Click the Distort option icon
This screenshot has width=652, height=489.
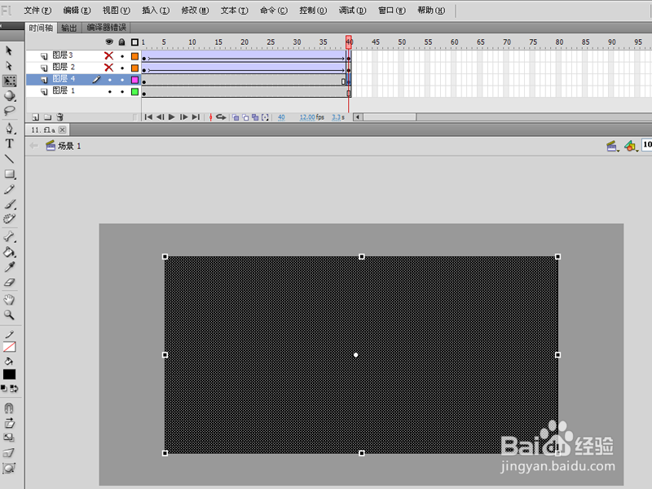click(x=9, y=453)
